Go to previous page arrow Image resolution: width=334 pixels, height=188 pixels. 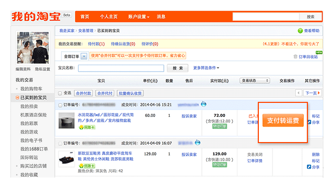pos(299,93)
